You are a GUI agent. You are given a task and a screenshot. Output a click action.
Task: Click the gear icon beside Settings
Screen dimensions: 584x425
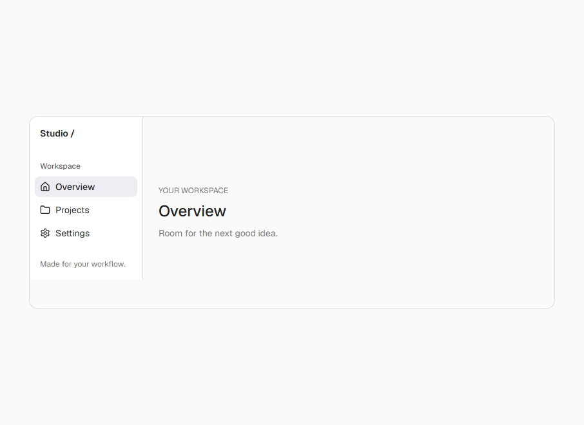[x=45, y=233]
